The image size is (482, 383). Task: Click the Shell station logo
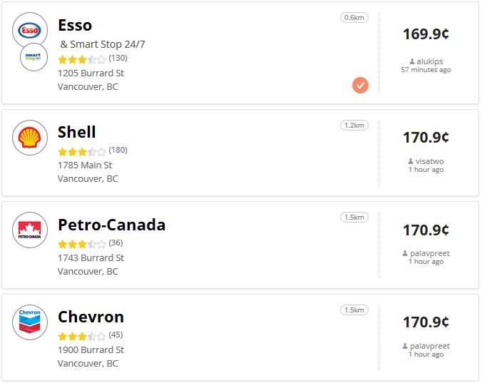tap(30, 138)
